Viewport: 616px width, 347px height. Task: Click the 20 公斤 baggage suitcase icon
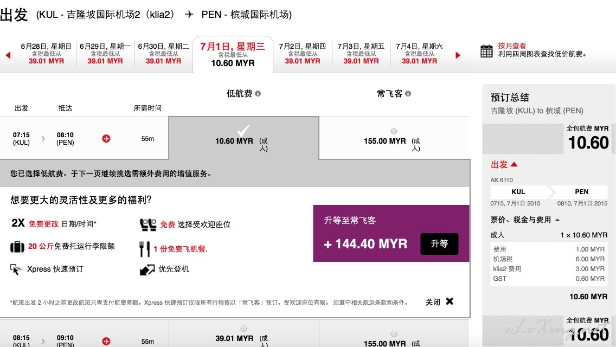[x=17, y=247]
